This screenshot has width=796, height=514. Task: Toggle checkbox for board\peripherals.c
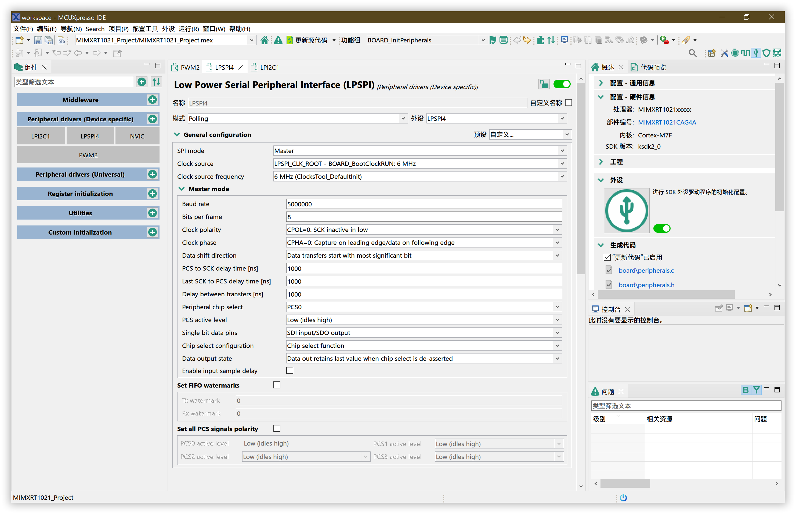coord(609,270)
